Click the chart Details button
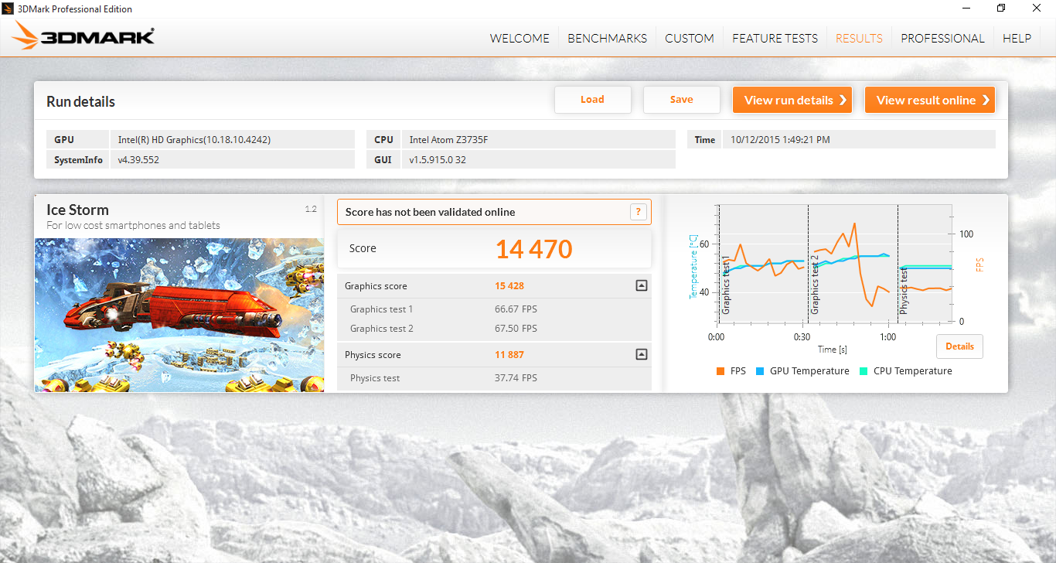Viewport: 1056px width, 563px height. point(959,346)
